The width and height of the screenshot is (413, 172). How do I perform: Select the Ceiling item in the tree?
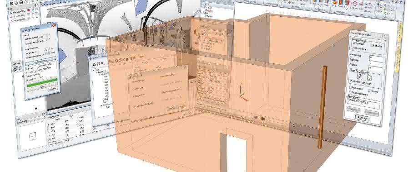106,99
